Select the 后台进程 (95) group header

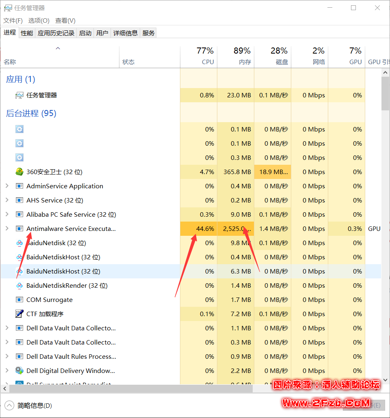tap(31, 113)
